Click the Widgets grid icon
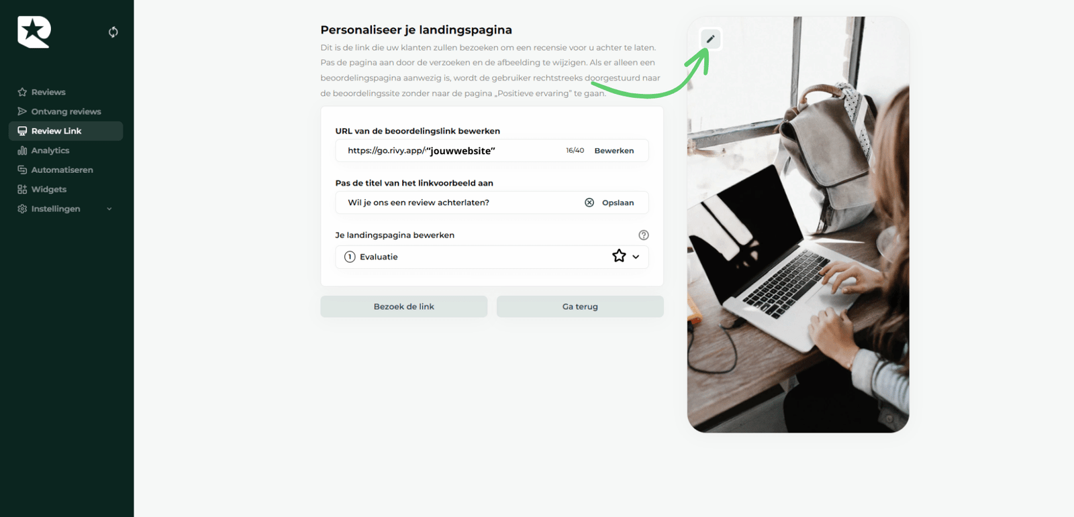This screenshot has height=517, width=1074. coord(22,189)
